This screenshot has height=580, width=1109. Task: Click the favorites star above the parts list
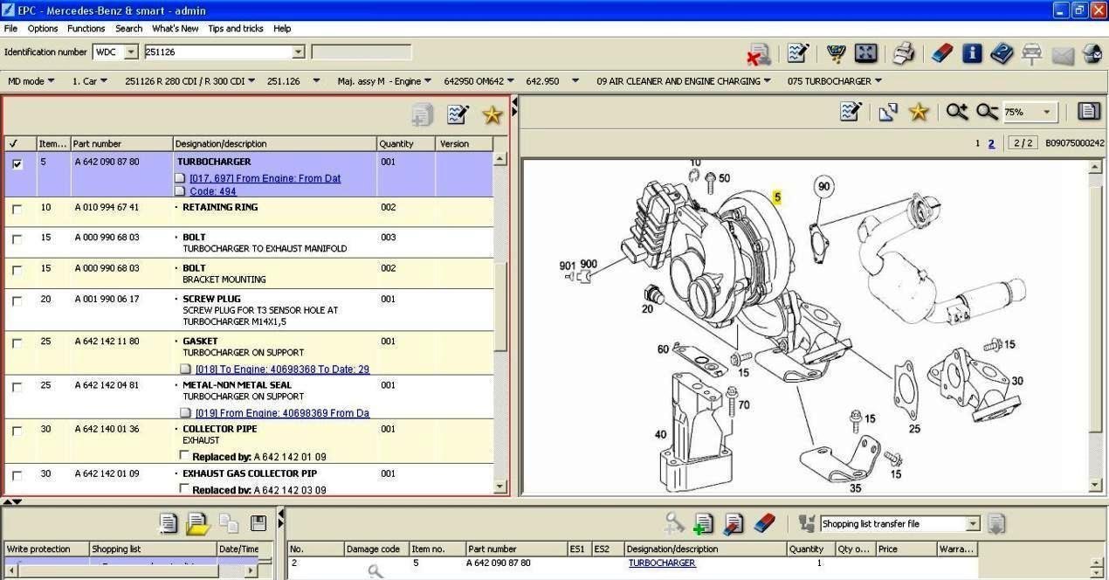491,114
